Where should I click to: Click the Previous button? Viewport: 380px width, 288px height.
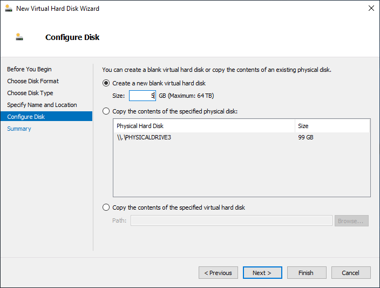[218, 273]
